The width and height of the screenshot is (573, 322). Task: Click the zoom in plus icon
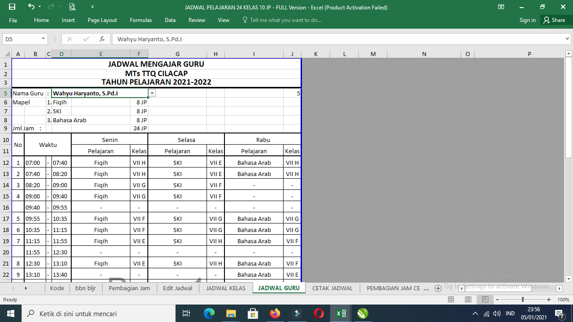[549, 300]
